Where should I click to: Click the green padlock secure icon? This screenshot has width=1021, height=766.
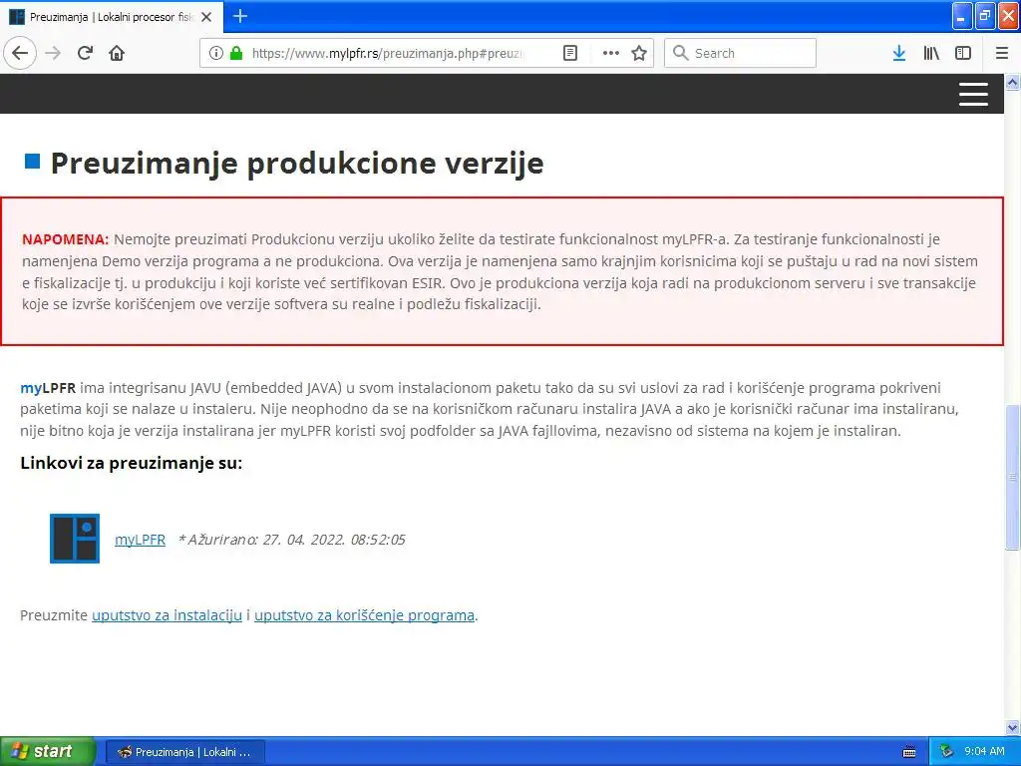[x=236, y=53]
